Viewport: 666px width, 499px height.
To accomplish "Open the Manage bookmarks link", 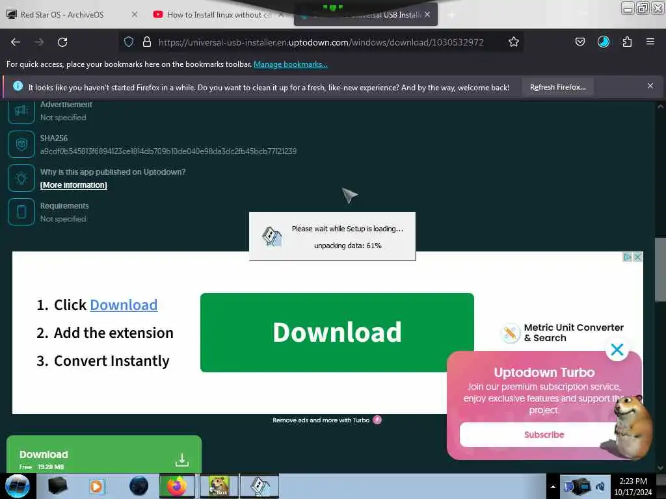I will (x=291, y=64).
